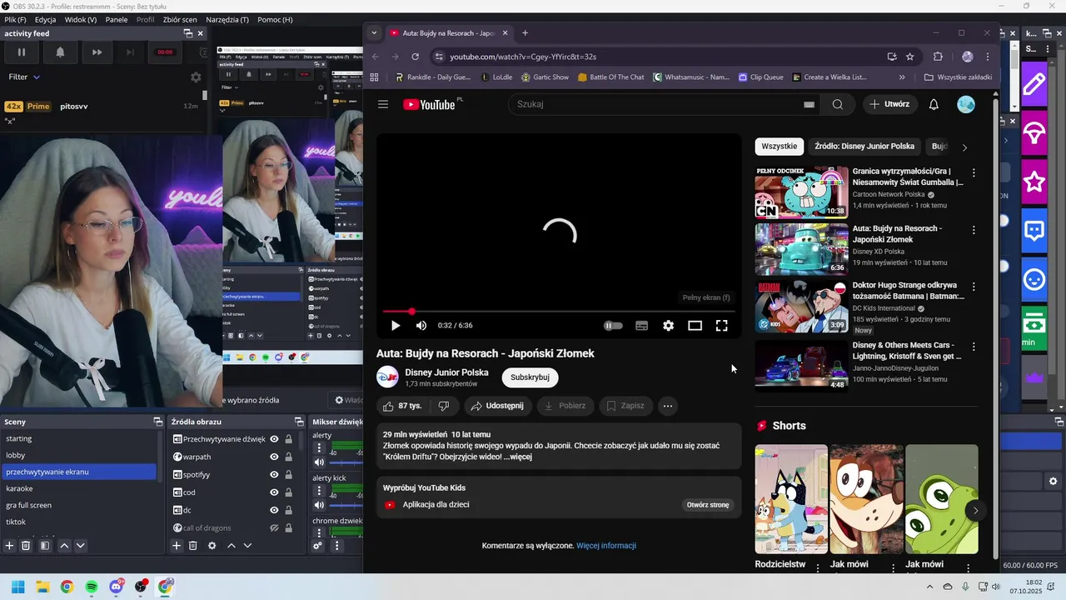Toggle YouTube autoplay switch
The image size is (1066, 600).
point(613,326)
